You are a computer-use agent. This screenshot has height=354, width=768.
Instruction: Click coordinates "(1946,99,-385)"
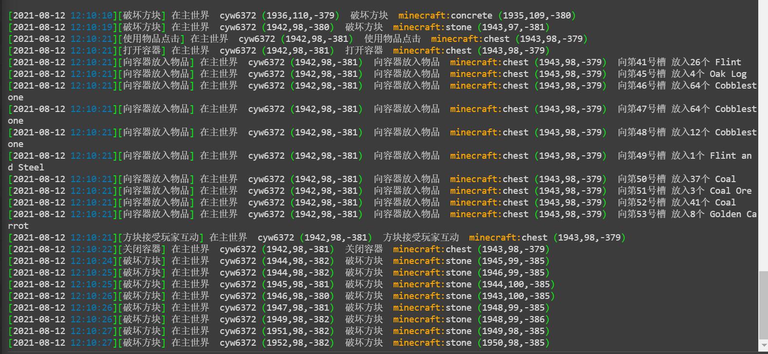[x=513, y=273]
